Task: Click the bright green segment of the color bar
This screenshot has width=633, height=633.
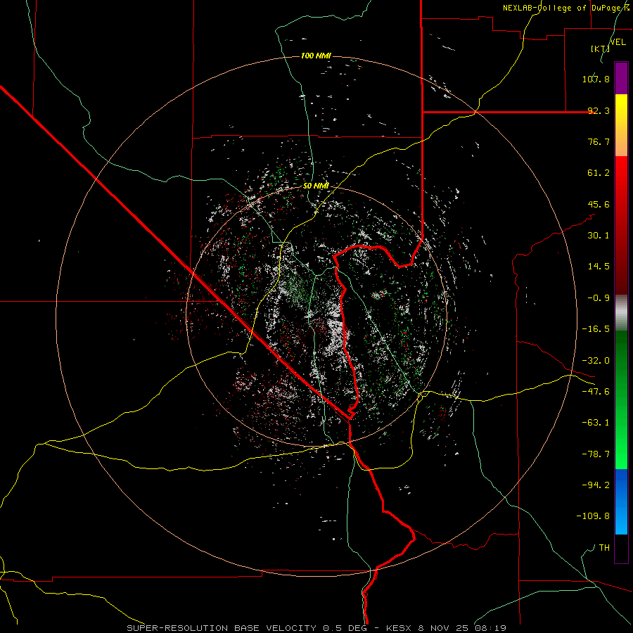Action: [621, 399]
